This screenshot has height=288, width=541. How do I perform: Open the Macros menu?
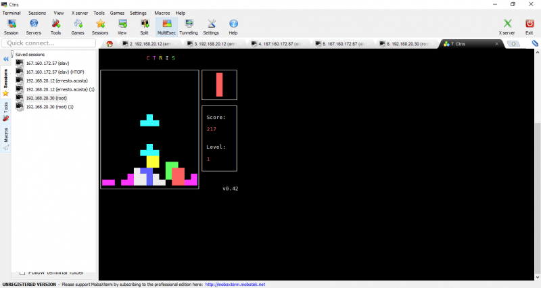click(162, 13)
